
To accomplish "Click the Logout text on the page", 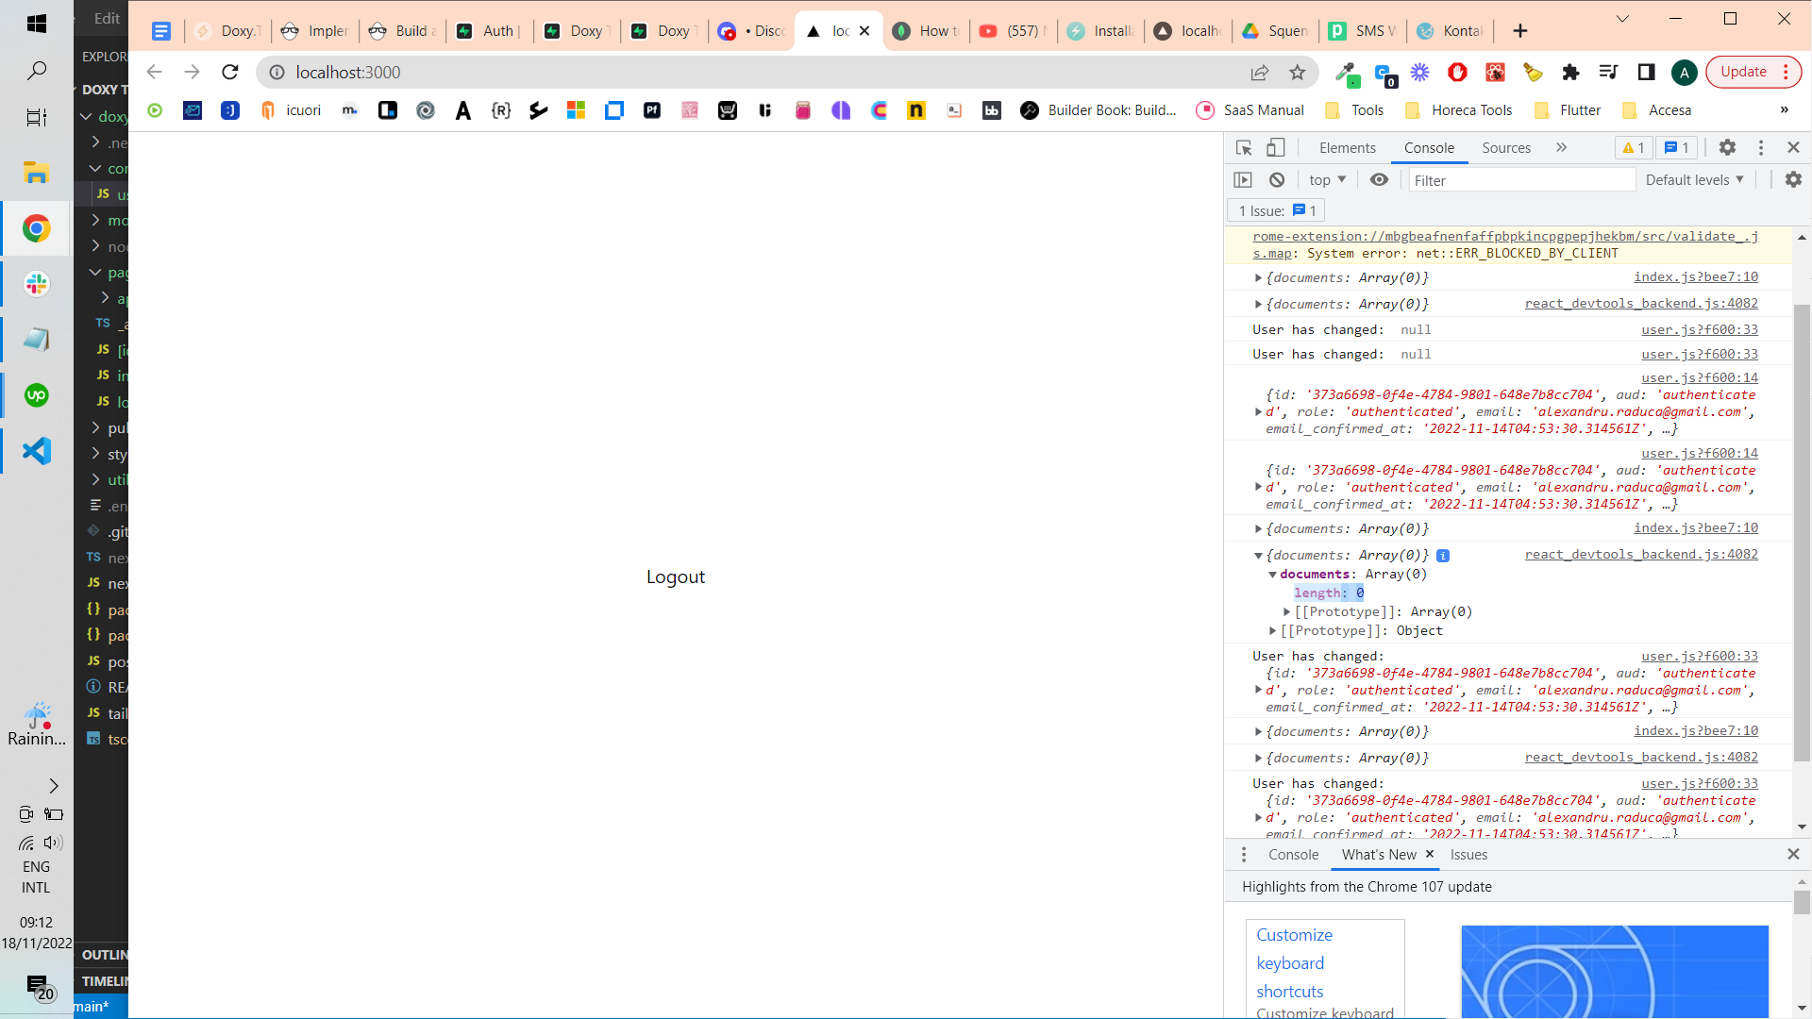I will 676,577.
